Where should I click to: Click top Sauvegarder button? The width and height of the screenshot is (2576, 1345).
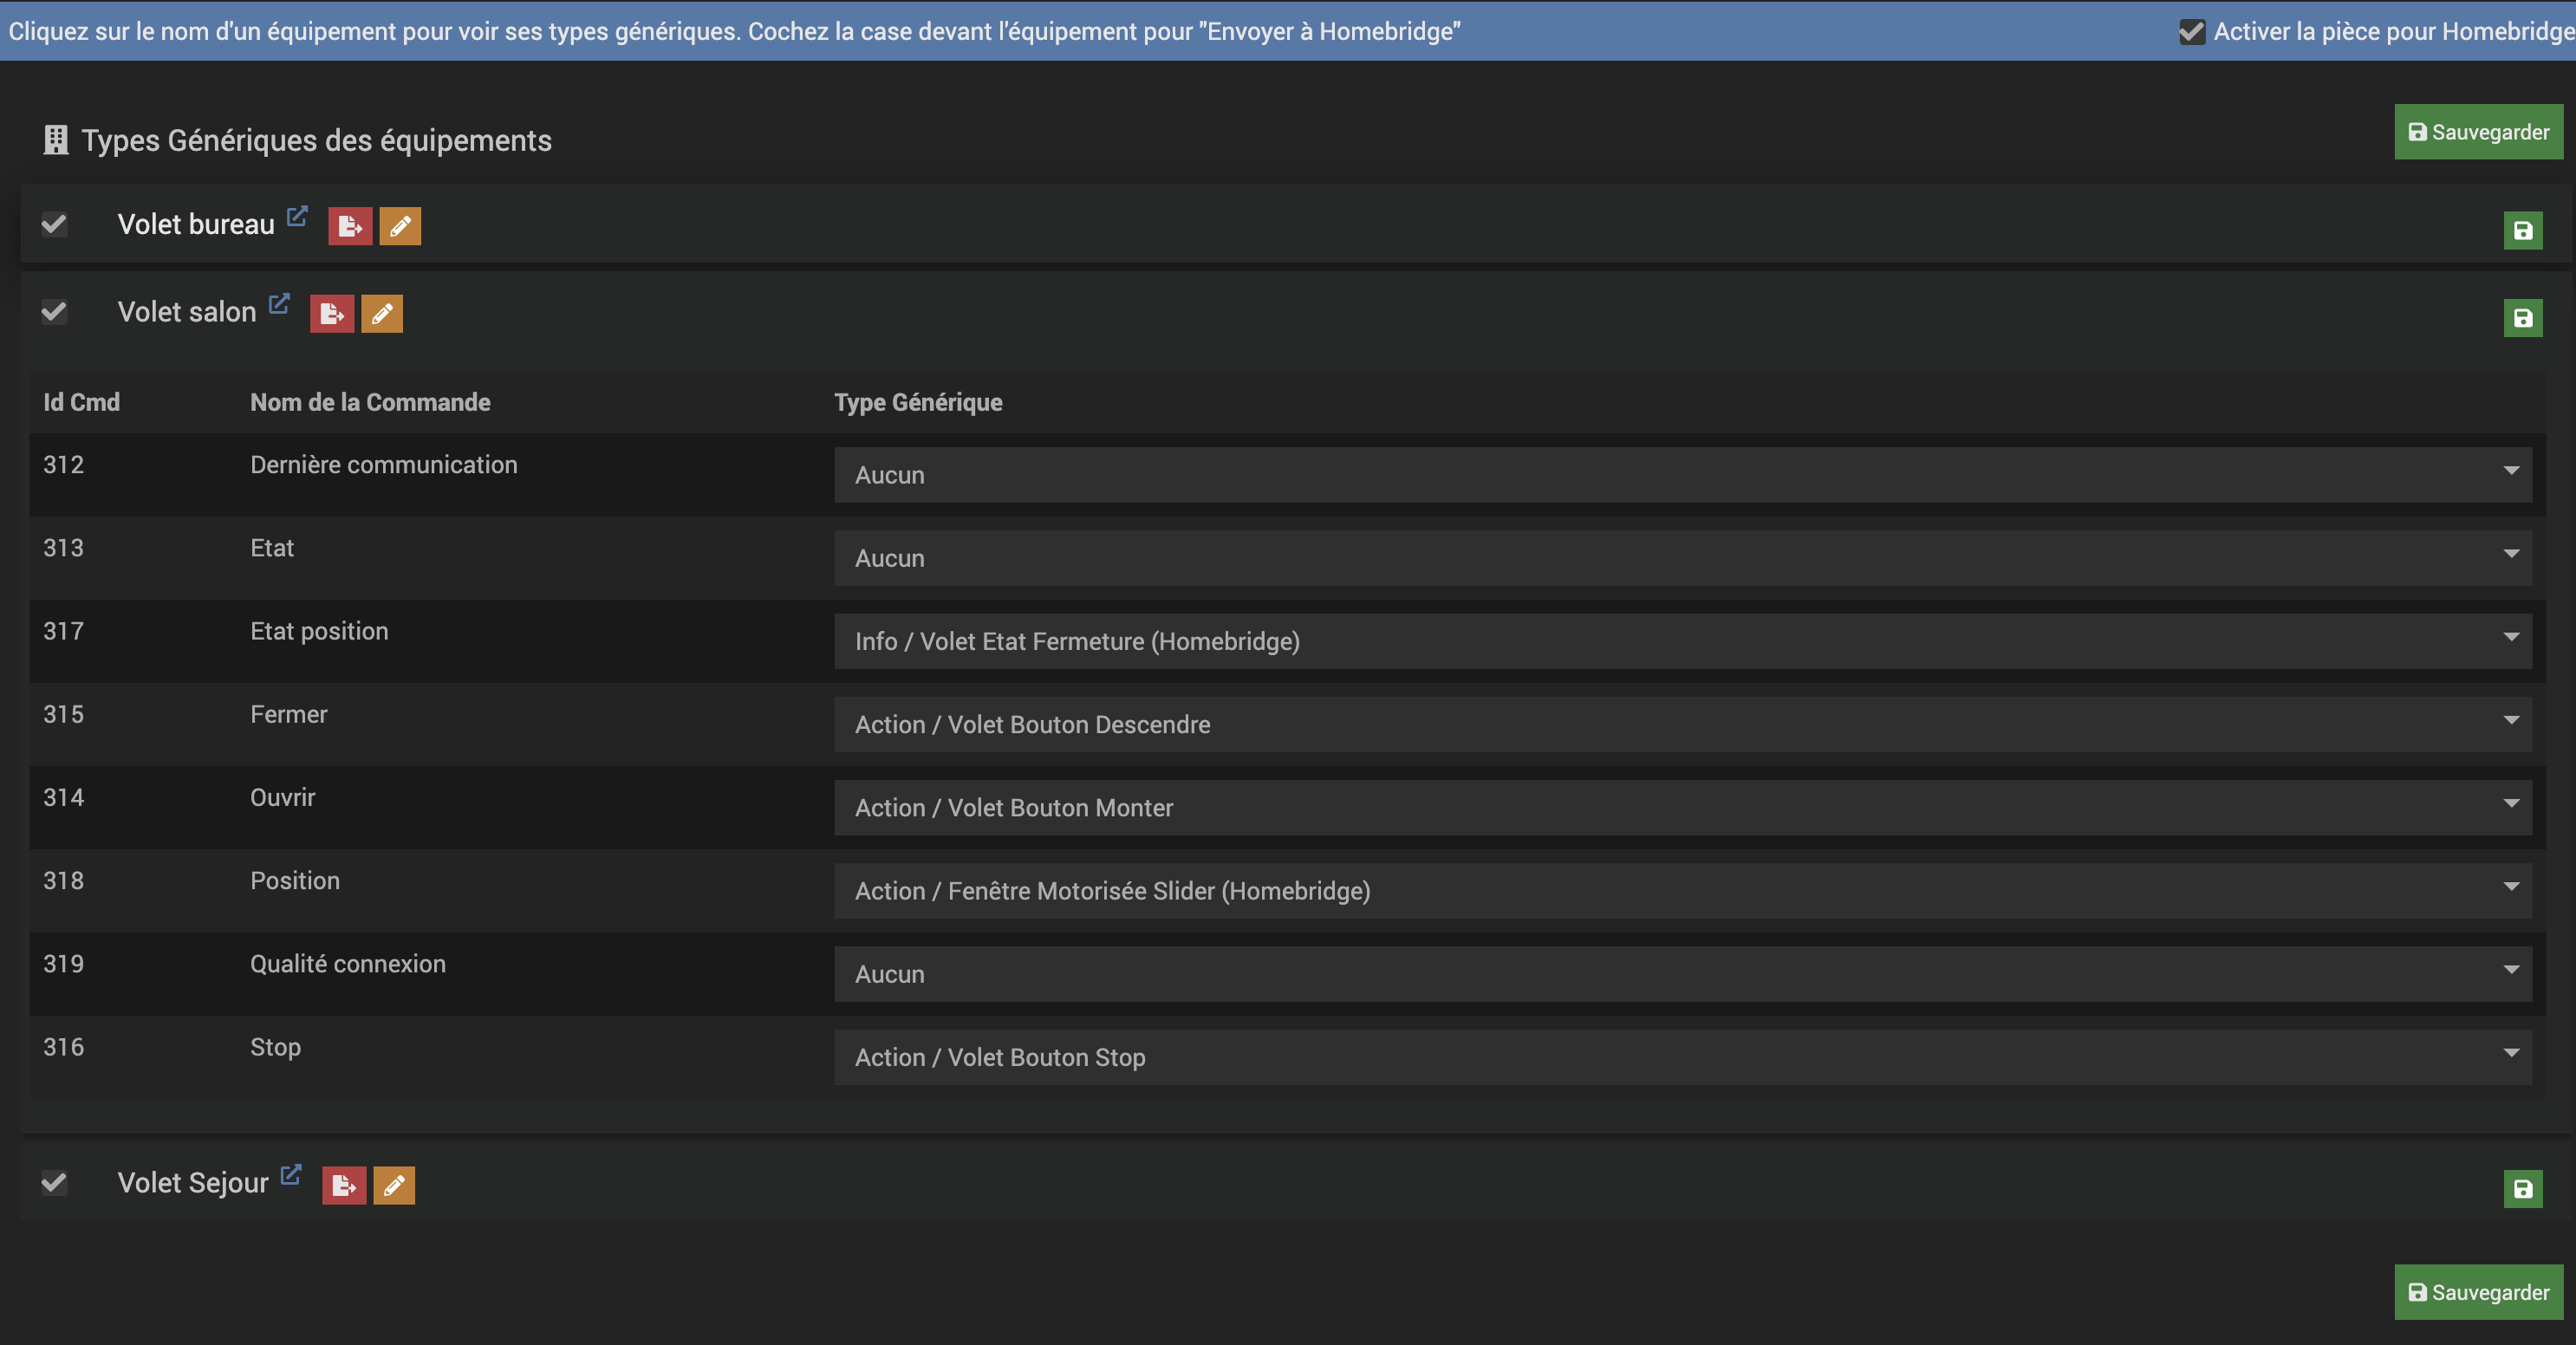[2478, 132]
